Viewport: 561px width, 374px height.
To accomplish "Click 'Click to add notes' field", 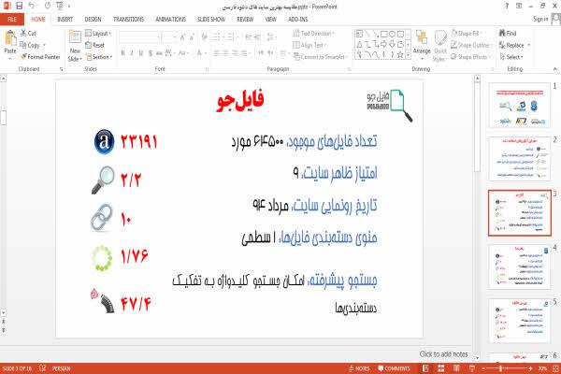I will (443, 354).
